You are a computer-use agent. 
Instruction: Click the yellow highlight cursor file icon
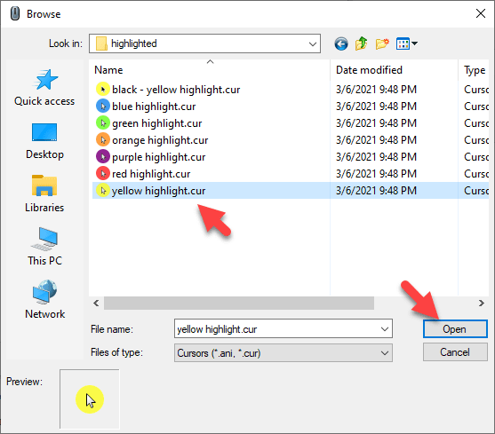click(x=102, y=190)
